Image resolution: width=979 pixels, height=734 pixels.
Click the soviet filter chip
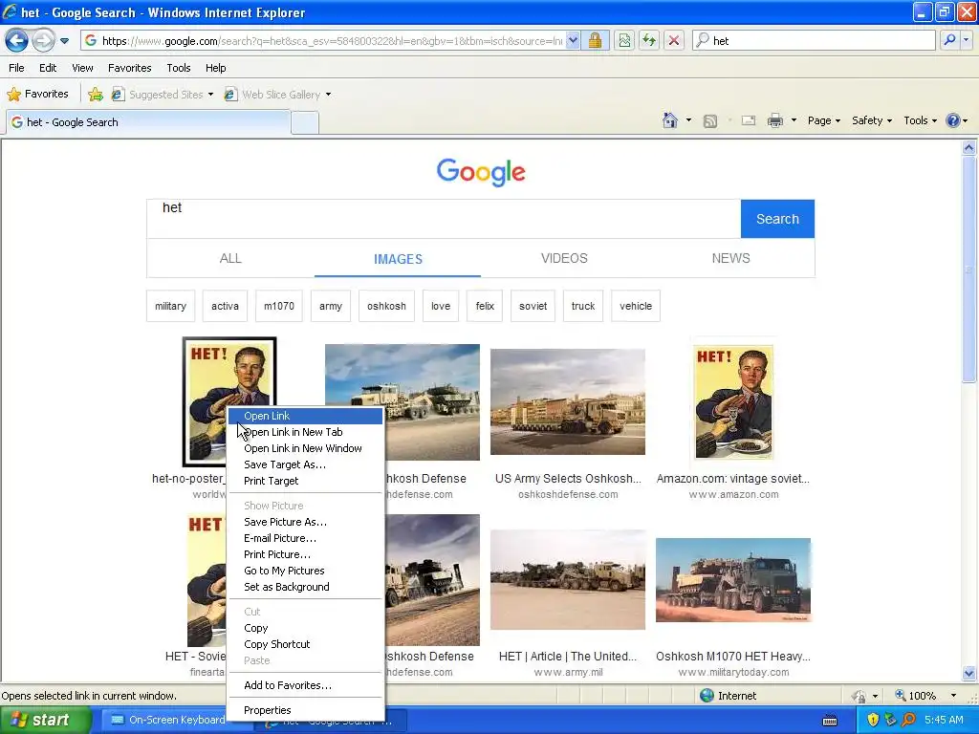[x=533, y=306]
